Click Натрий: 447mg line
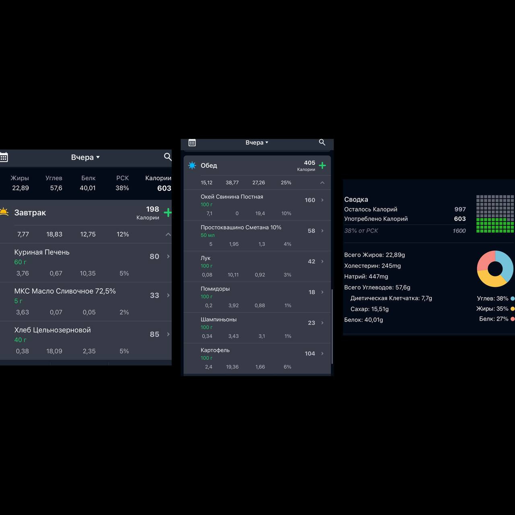This screenshot has height=515, width=515. (366, 276)
